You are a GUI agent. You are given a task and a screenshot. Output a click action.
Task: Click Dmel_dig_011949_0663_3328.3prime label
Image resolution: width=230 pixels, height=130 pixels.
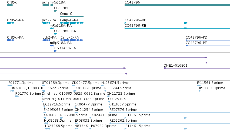click(x=73, y=99)
